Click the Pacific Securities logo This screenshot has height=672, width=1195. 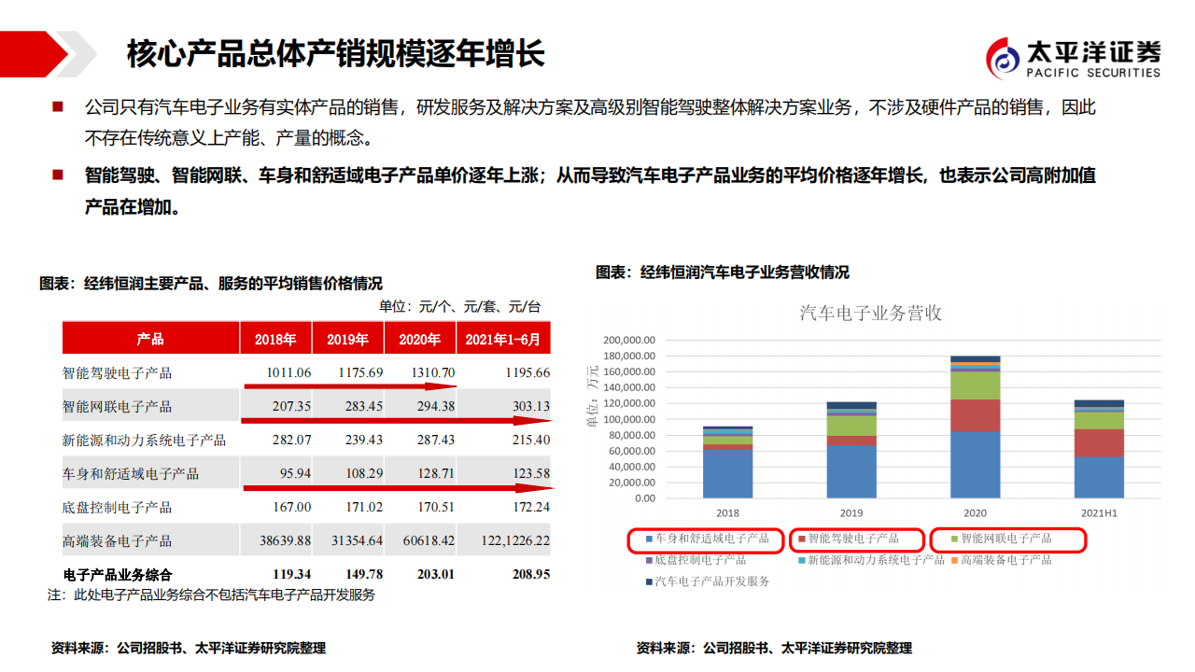pos(1074,60)
